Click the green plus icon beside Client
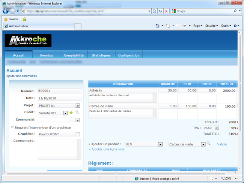 tap(71, 112)
